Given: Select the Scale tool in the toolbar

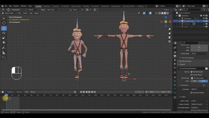Looking at the screenshot, I should (x=4, y=38).
